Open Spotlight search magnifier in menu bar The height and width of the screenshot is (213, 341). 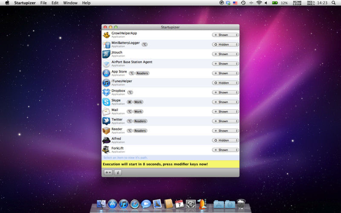click(333, 3)
